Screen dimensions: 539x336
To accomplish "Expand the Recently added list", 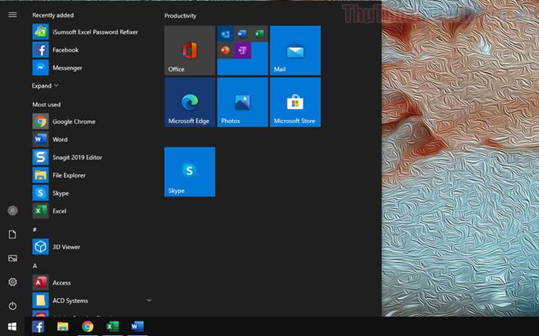I will pos(45,86).
